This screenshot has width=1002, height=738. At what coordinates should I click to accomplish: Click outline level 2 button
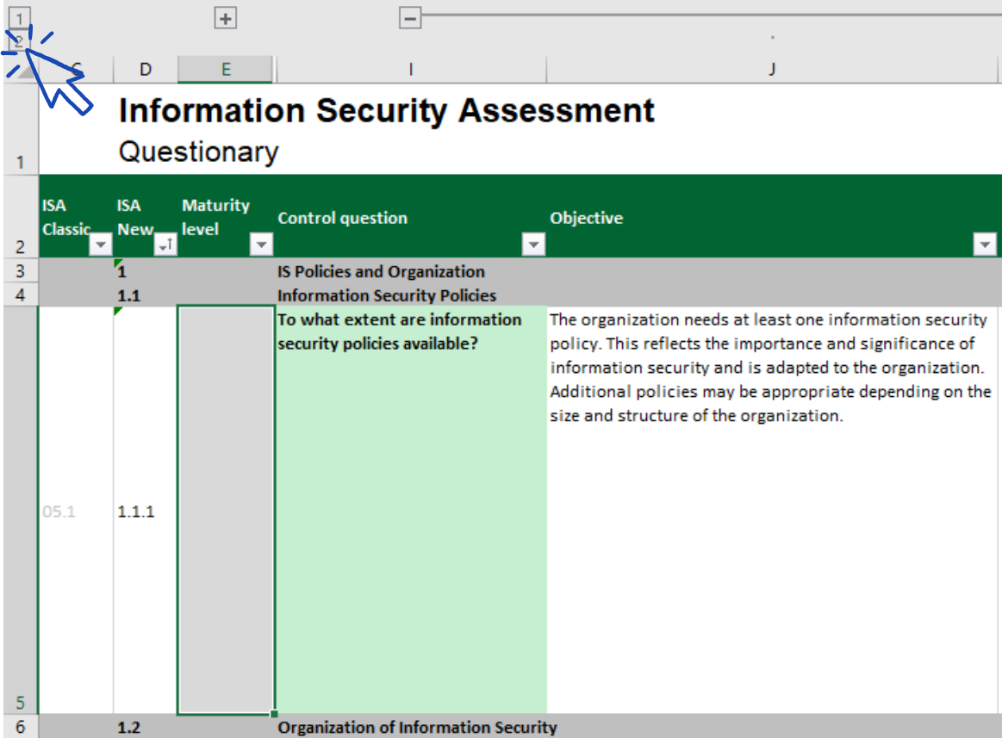[17, 40]
